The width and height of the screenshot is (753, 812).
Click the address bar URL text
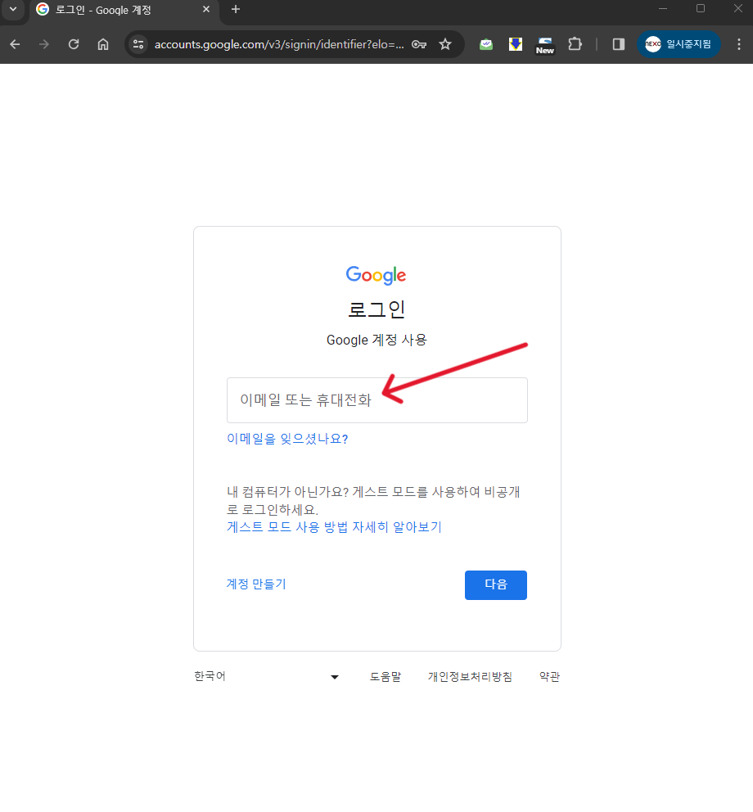click(279, 44)
